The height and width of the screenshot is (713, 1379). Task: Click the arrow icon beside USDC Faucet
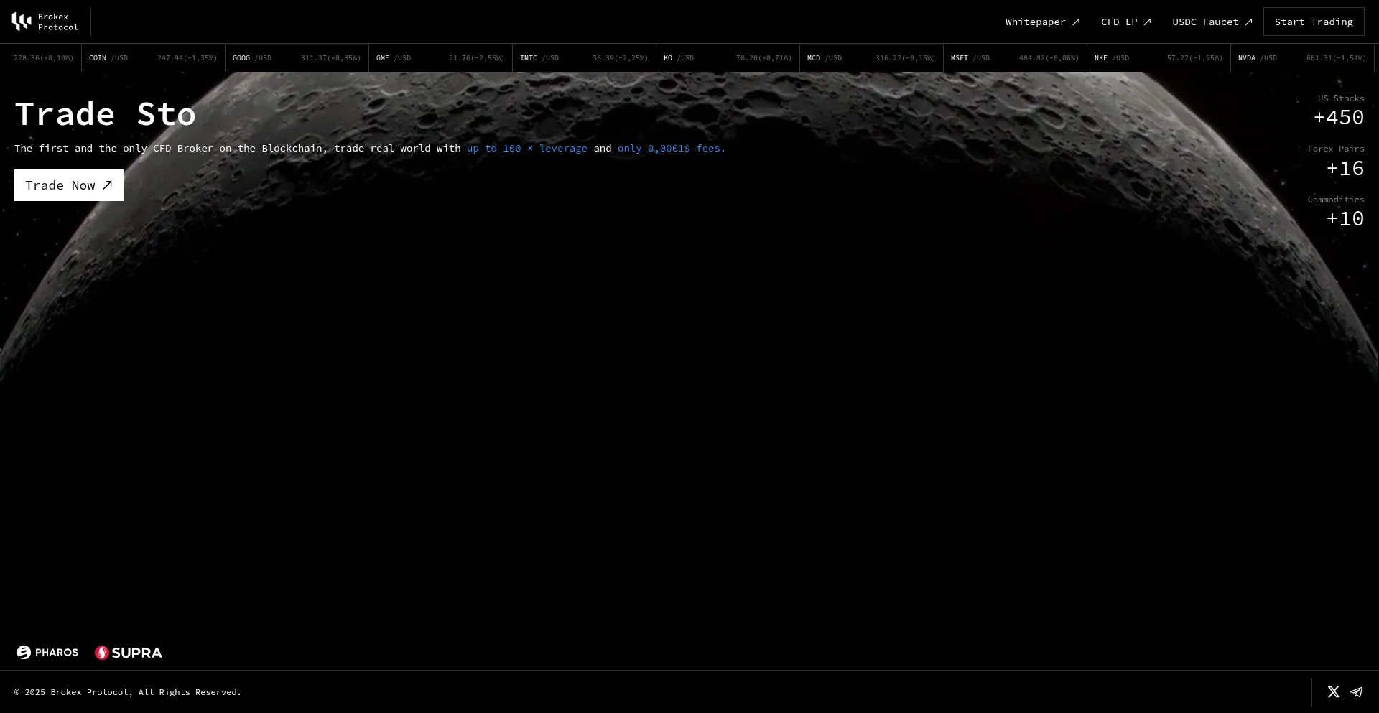(1248, 22)
